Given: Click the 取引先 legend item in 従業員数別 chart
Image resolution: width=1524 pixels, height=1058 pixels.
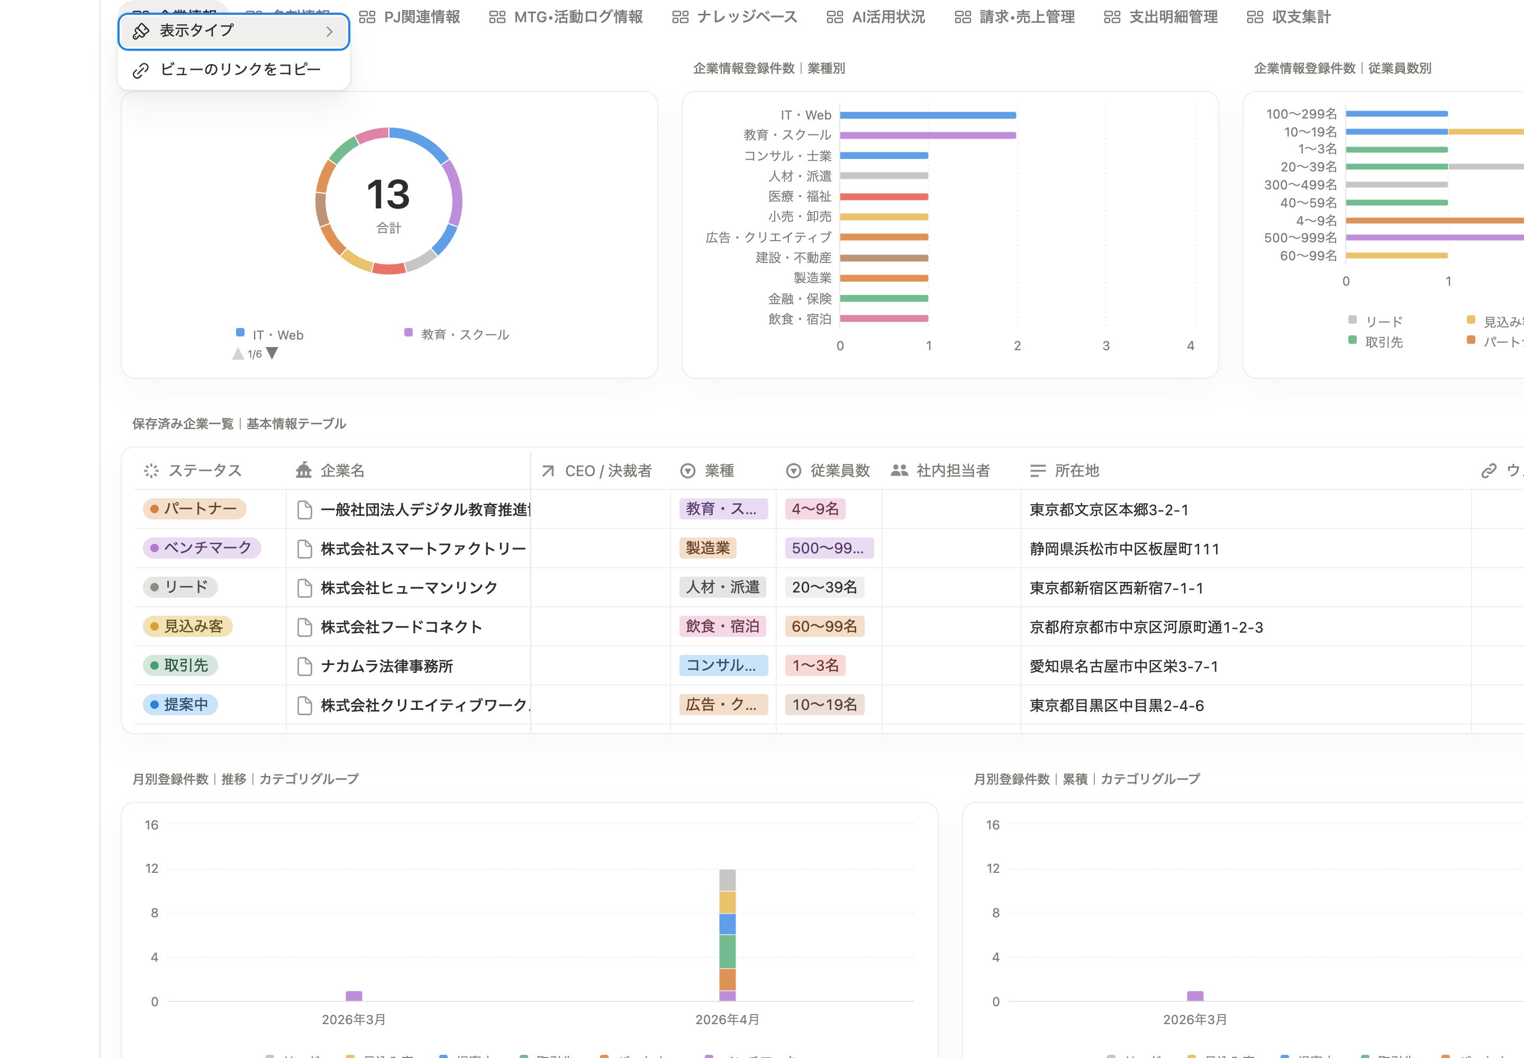Looking at the screenshot, I should point(1375,342).
